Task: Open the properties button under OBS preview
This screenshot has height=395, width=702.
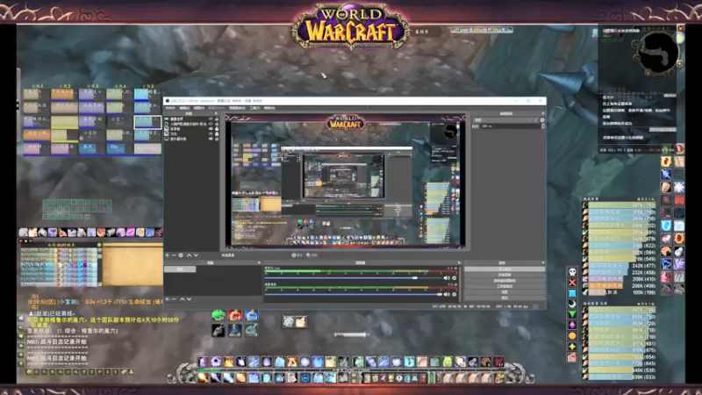Action: click(297, 255)
